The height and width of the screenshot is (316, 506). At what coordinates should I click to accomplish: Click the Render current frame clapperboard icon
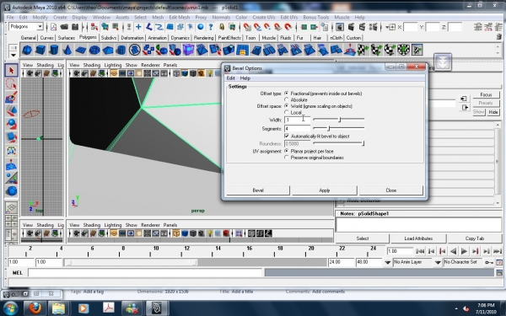point(352,27)
